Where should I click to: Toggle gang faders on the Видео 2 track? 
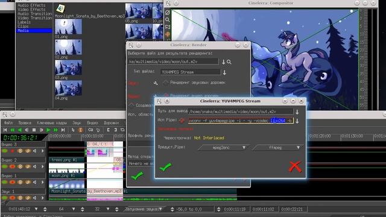[x=20, y=166]
